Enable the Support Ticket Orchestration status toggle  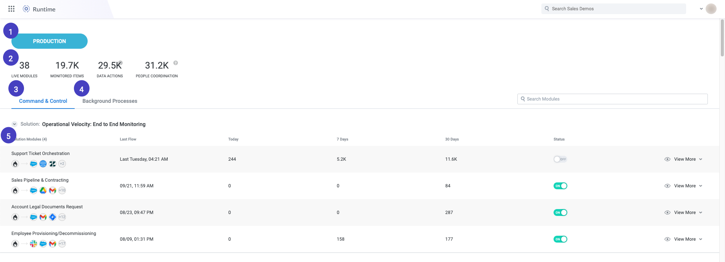560,159
